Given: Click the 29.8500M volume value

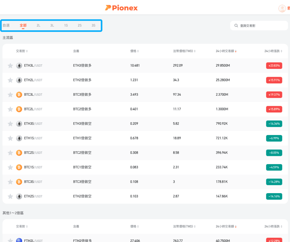Looking at the screenshot, I should pyautogui.click(x=223, y=66).
